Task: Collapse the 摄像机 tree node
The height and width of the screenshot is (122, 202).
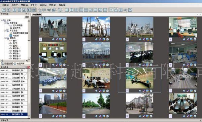Action: click(x=5, y=38)
